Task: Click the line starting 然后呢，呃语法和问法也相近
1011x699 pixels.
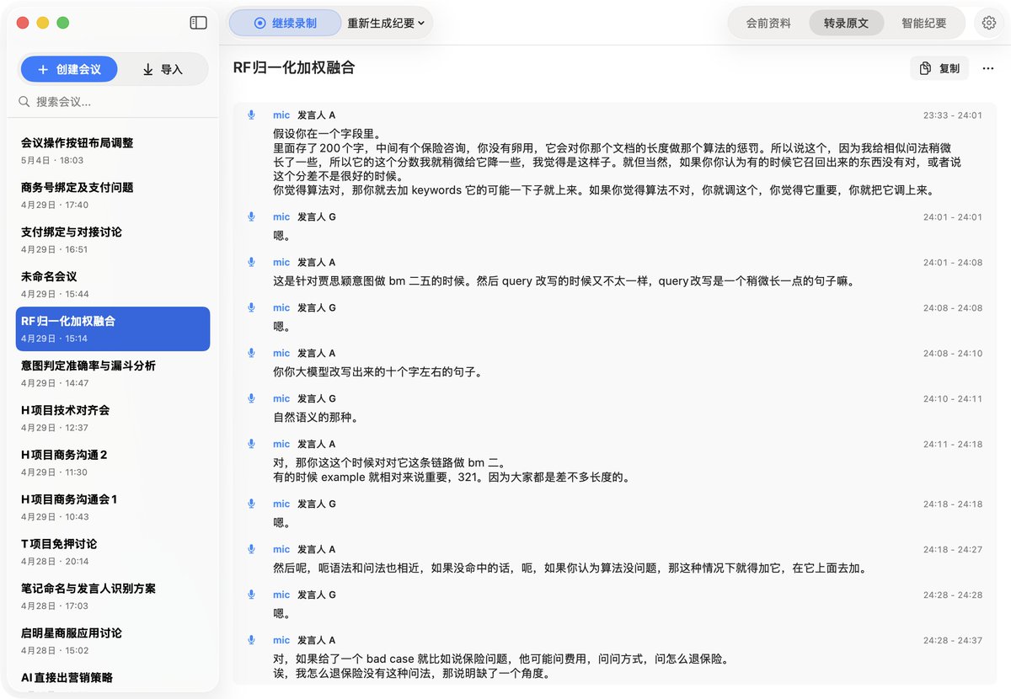Action: (x=570, y=568)
